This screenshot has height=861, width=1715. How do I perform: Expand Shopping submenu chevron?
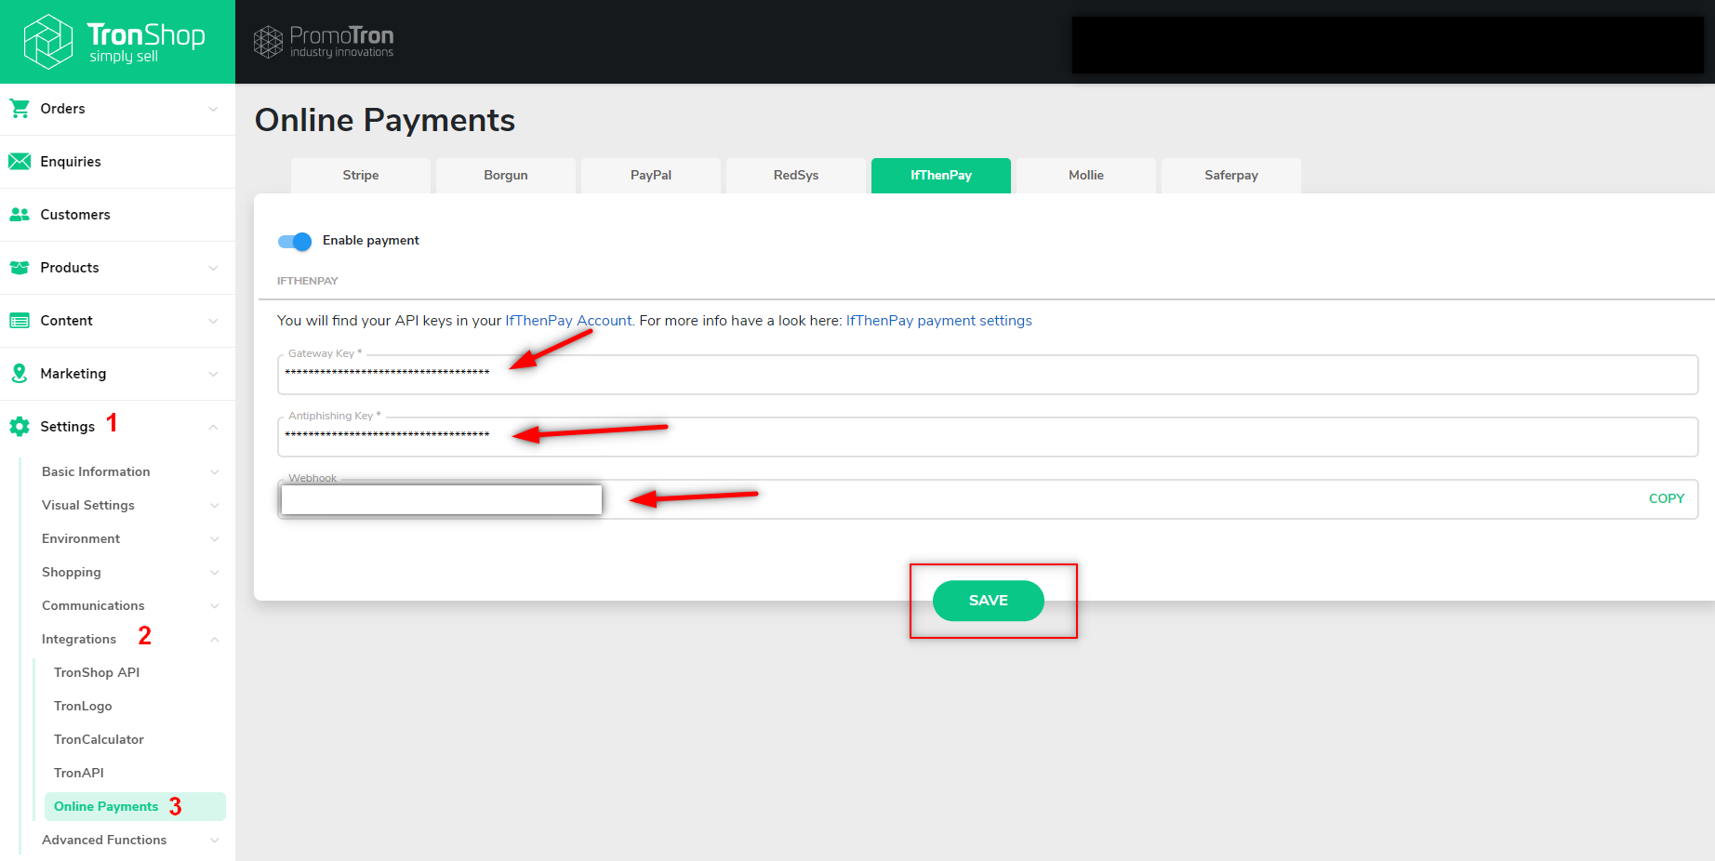pyautogui.click(x=215, y=573)
